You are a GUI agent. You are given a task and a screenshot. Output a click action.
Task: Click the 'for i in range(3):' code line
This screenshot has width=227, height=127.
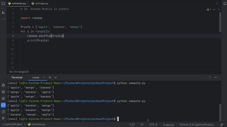pos(35,31)
